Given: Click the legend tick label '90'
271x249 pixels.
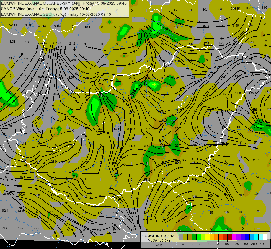Looking at the screenshot, I should coord(227,244).
